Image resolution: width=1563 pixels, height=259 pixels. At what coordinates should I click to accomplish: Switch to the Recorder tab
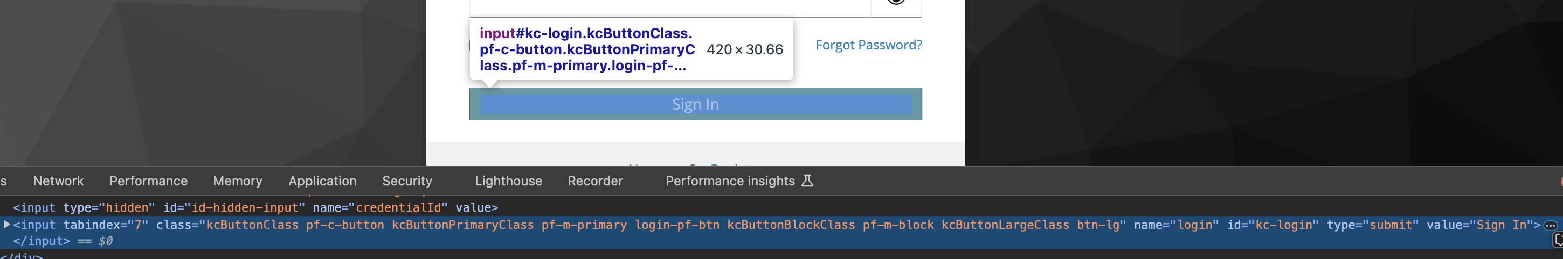tap(595, 181)
